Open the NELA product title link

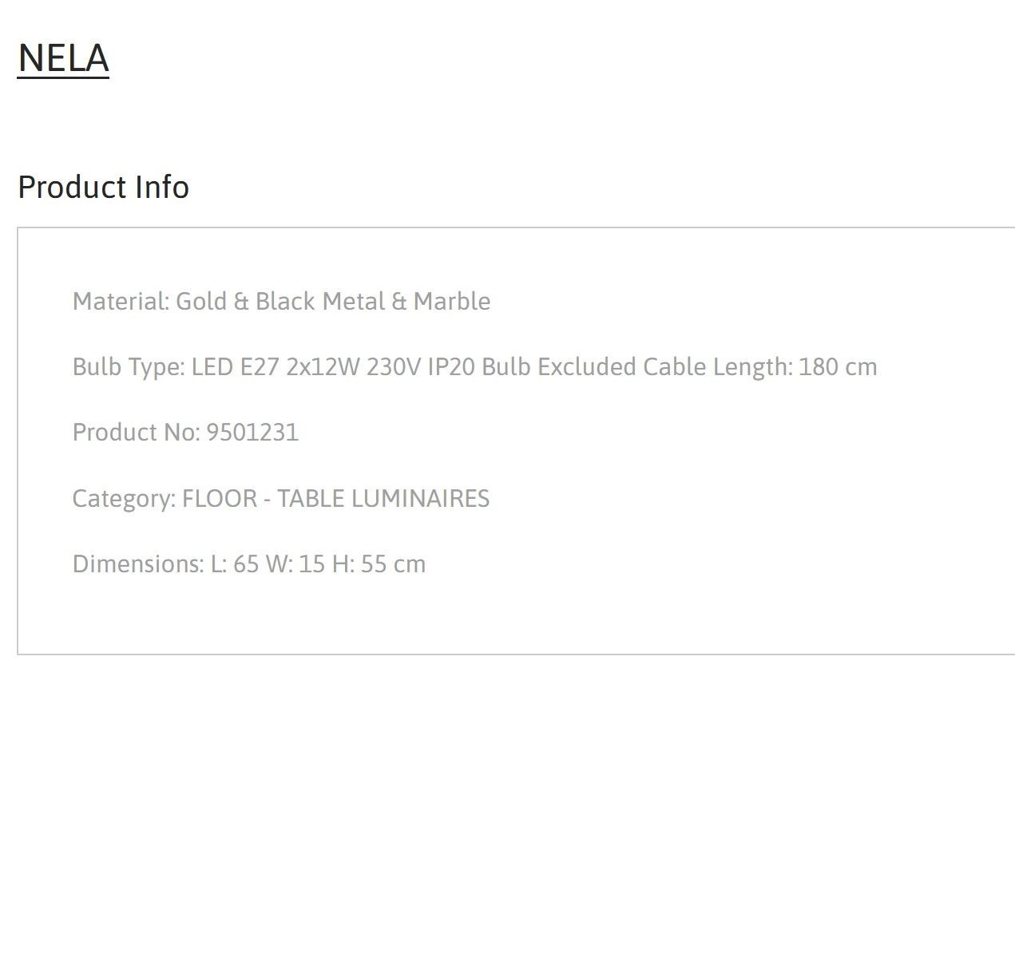click(x=63, y=58)
